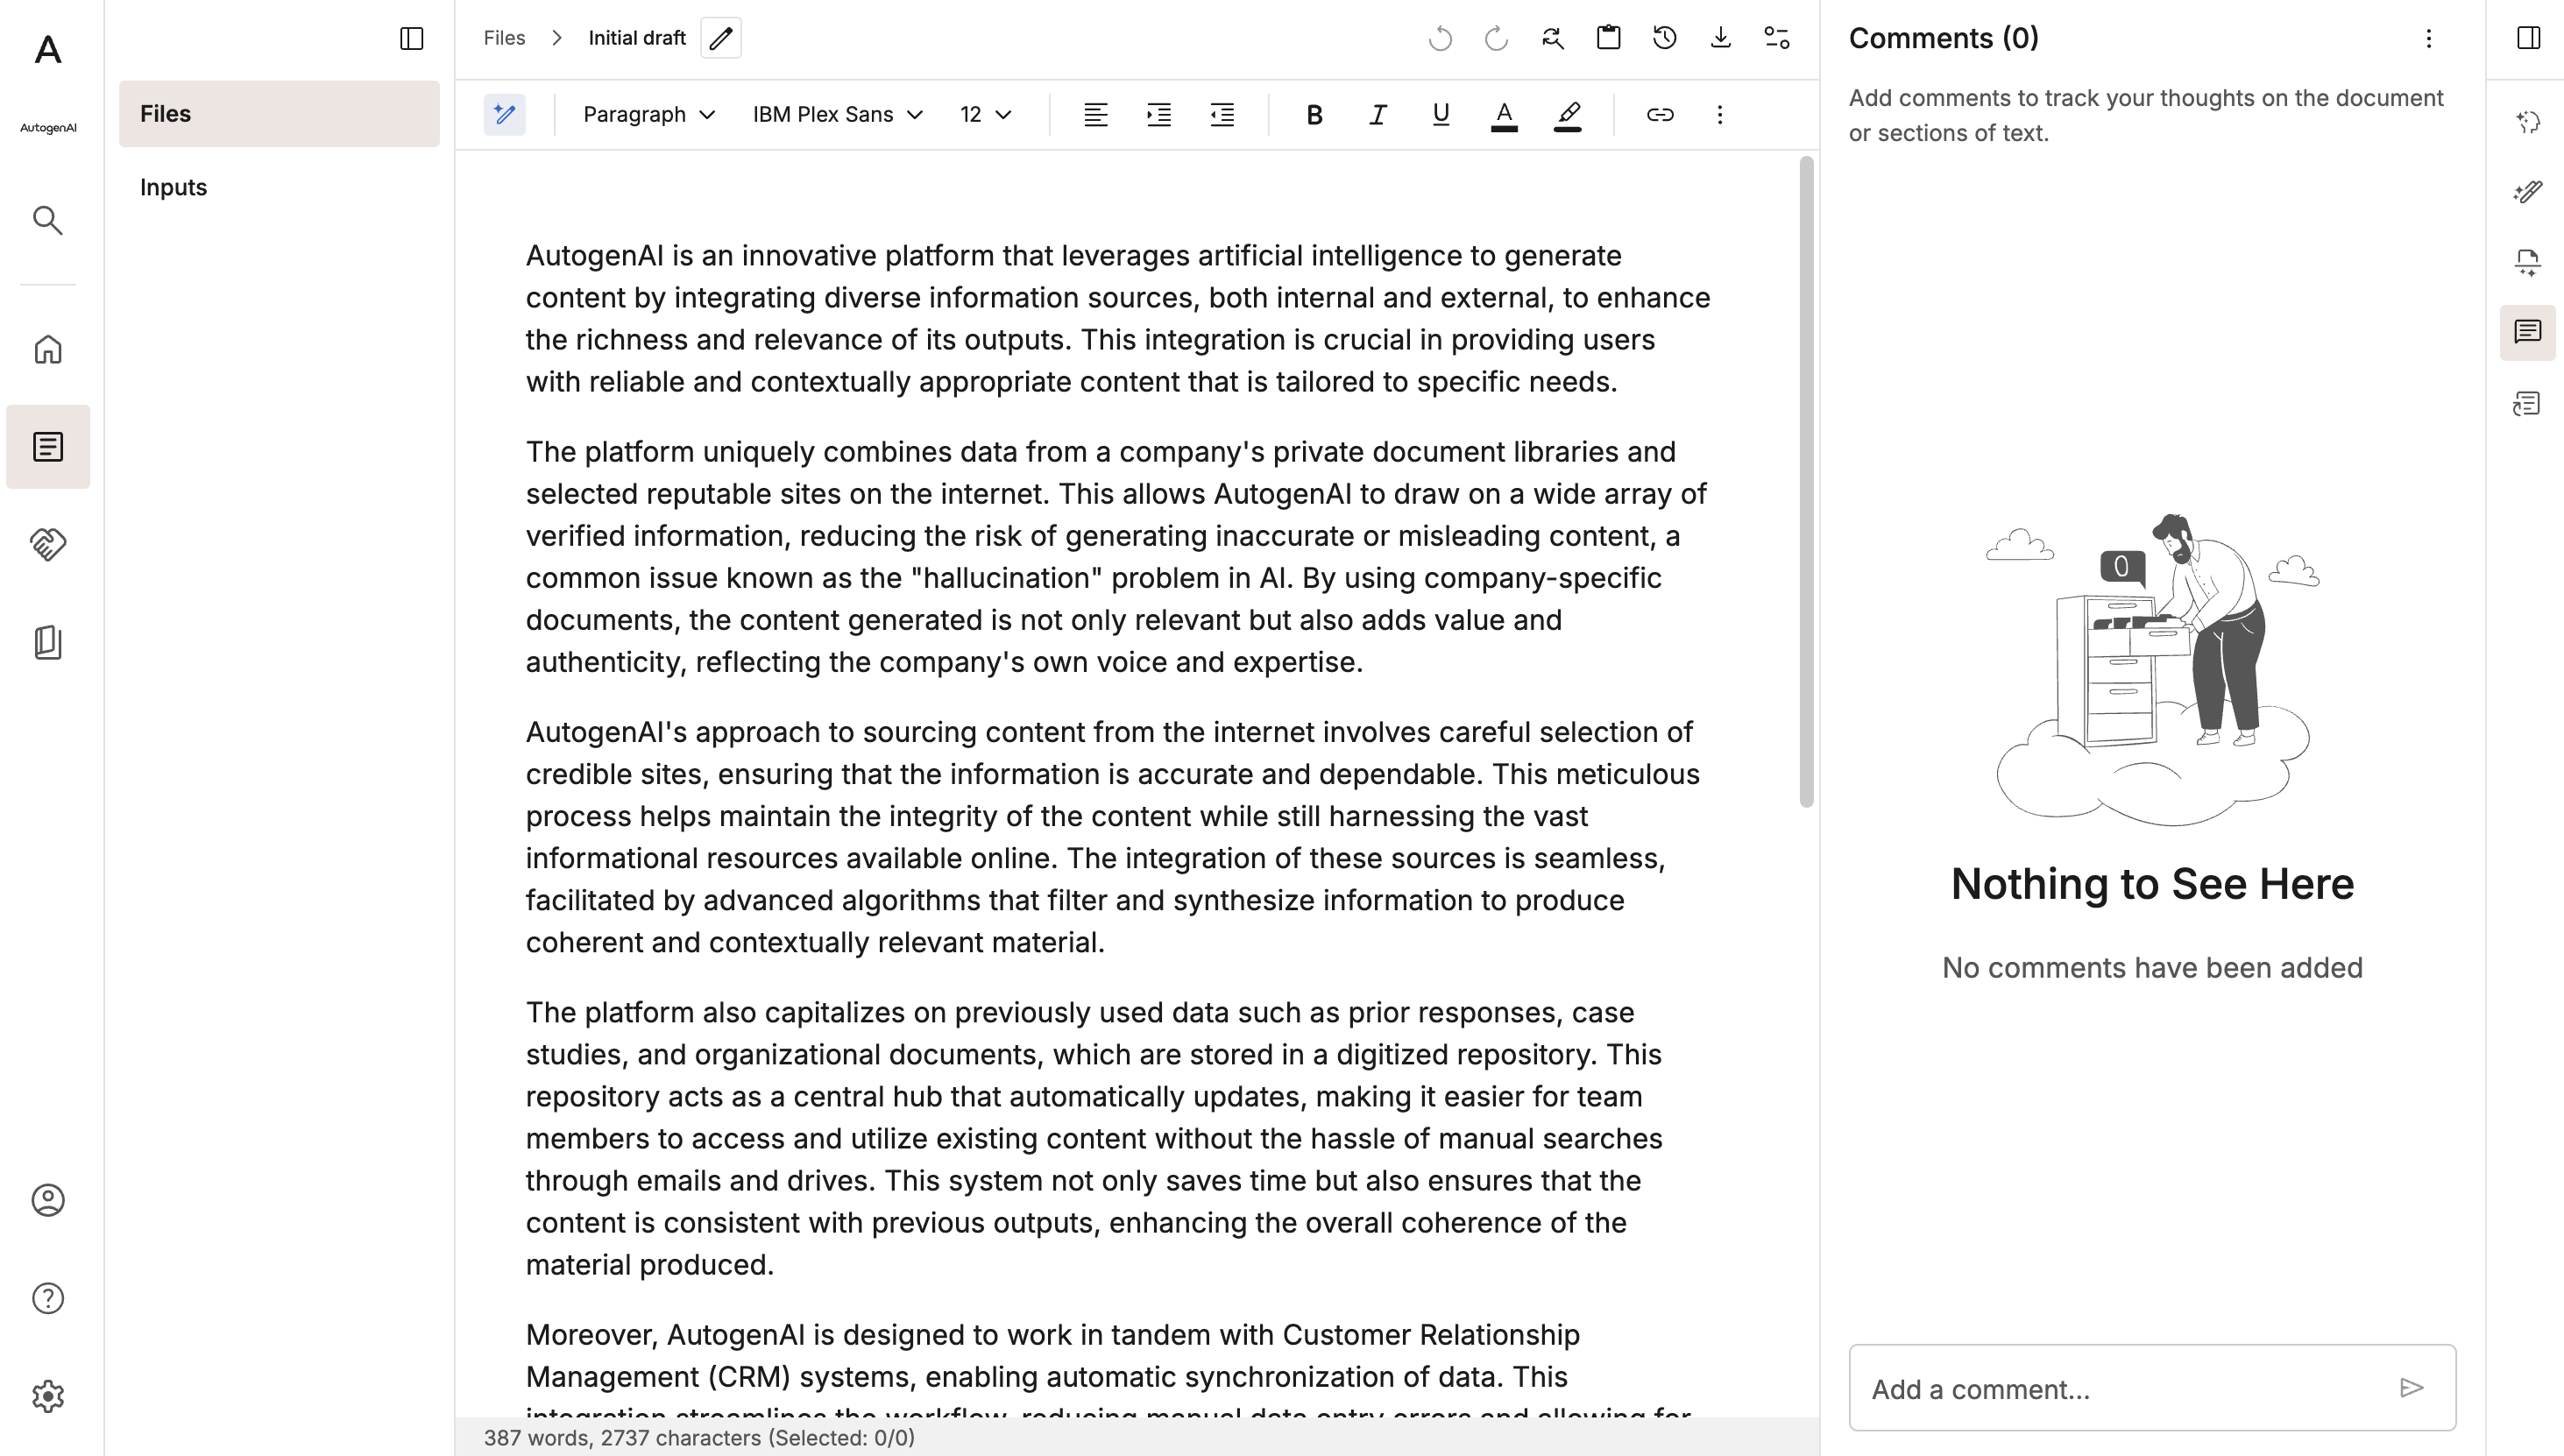Go to home icon in sidebar
Image resolution: width=2564 pixels, height=1456 pixels.
point(48,349)
